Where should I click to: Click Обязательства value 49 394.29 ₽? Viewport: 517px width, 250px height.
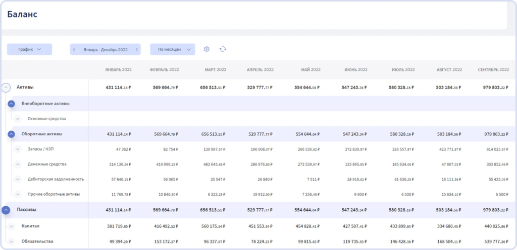(x=120, y=242)
